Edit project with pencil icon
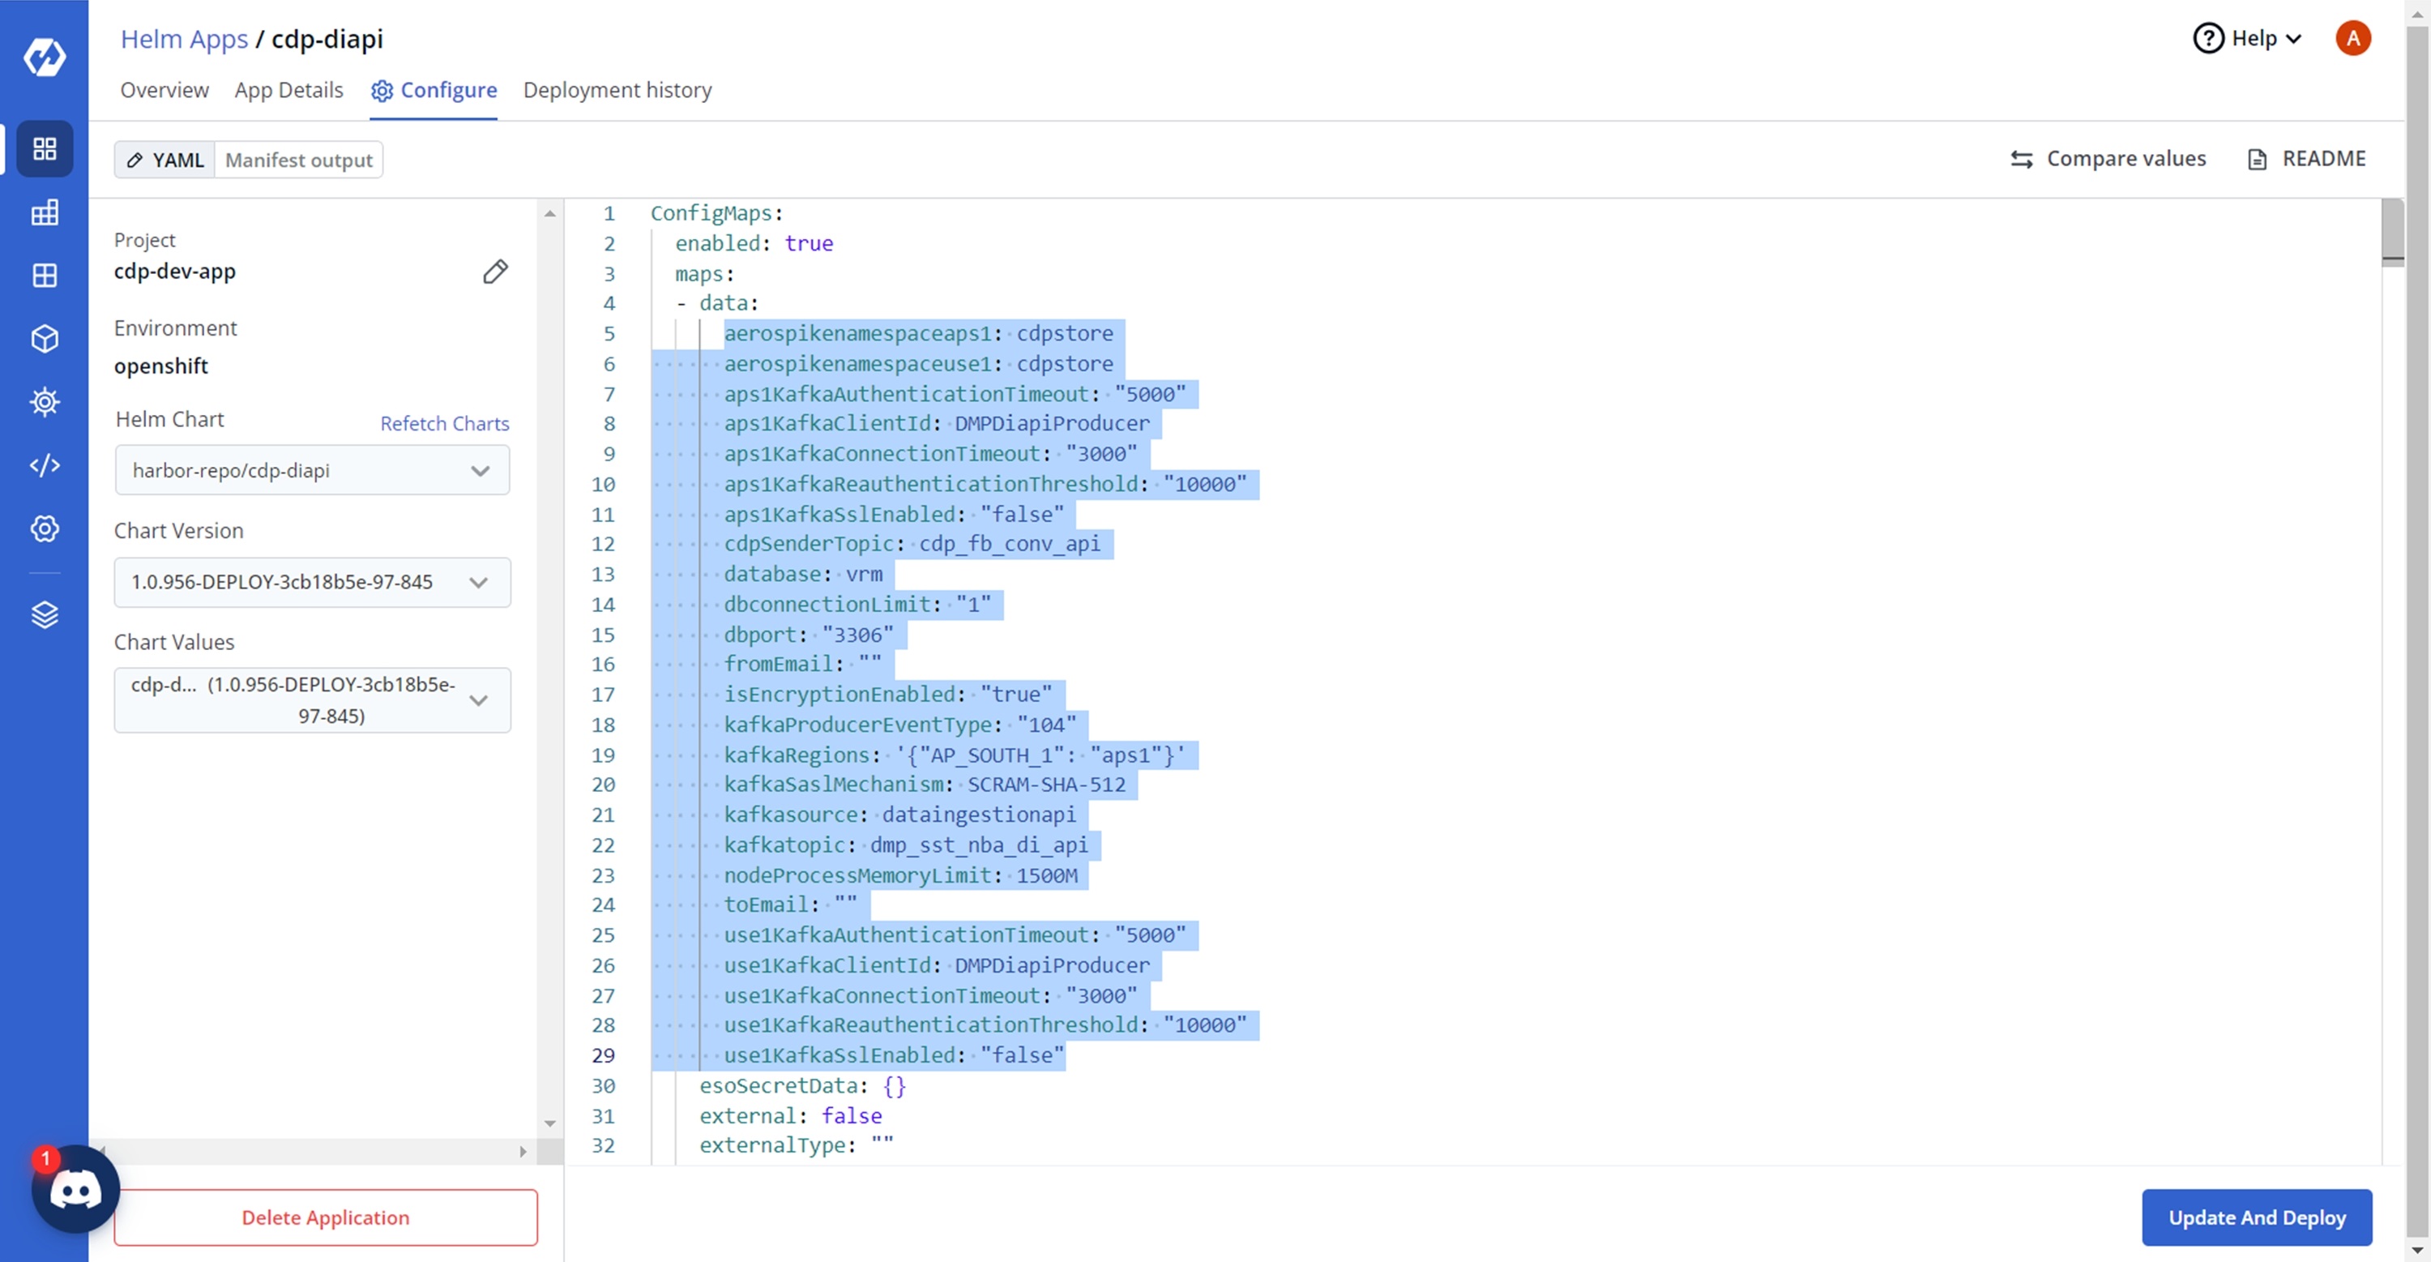 pos(495,272)
